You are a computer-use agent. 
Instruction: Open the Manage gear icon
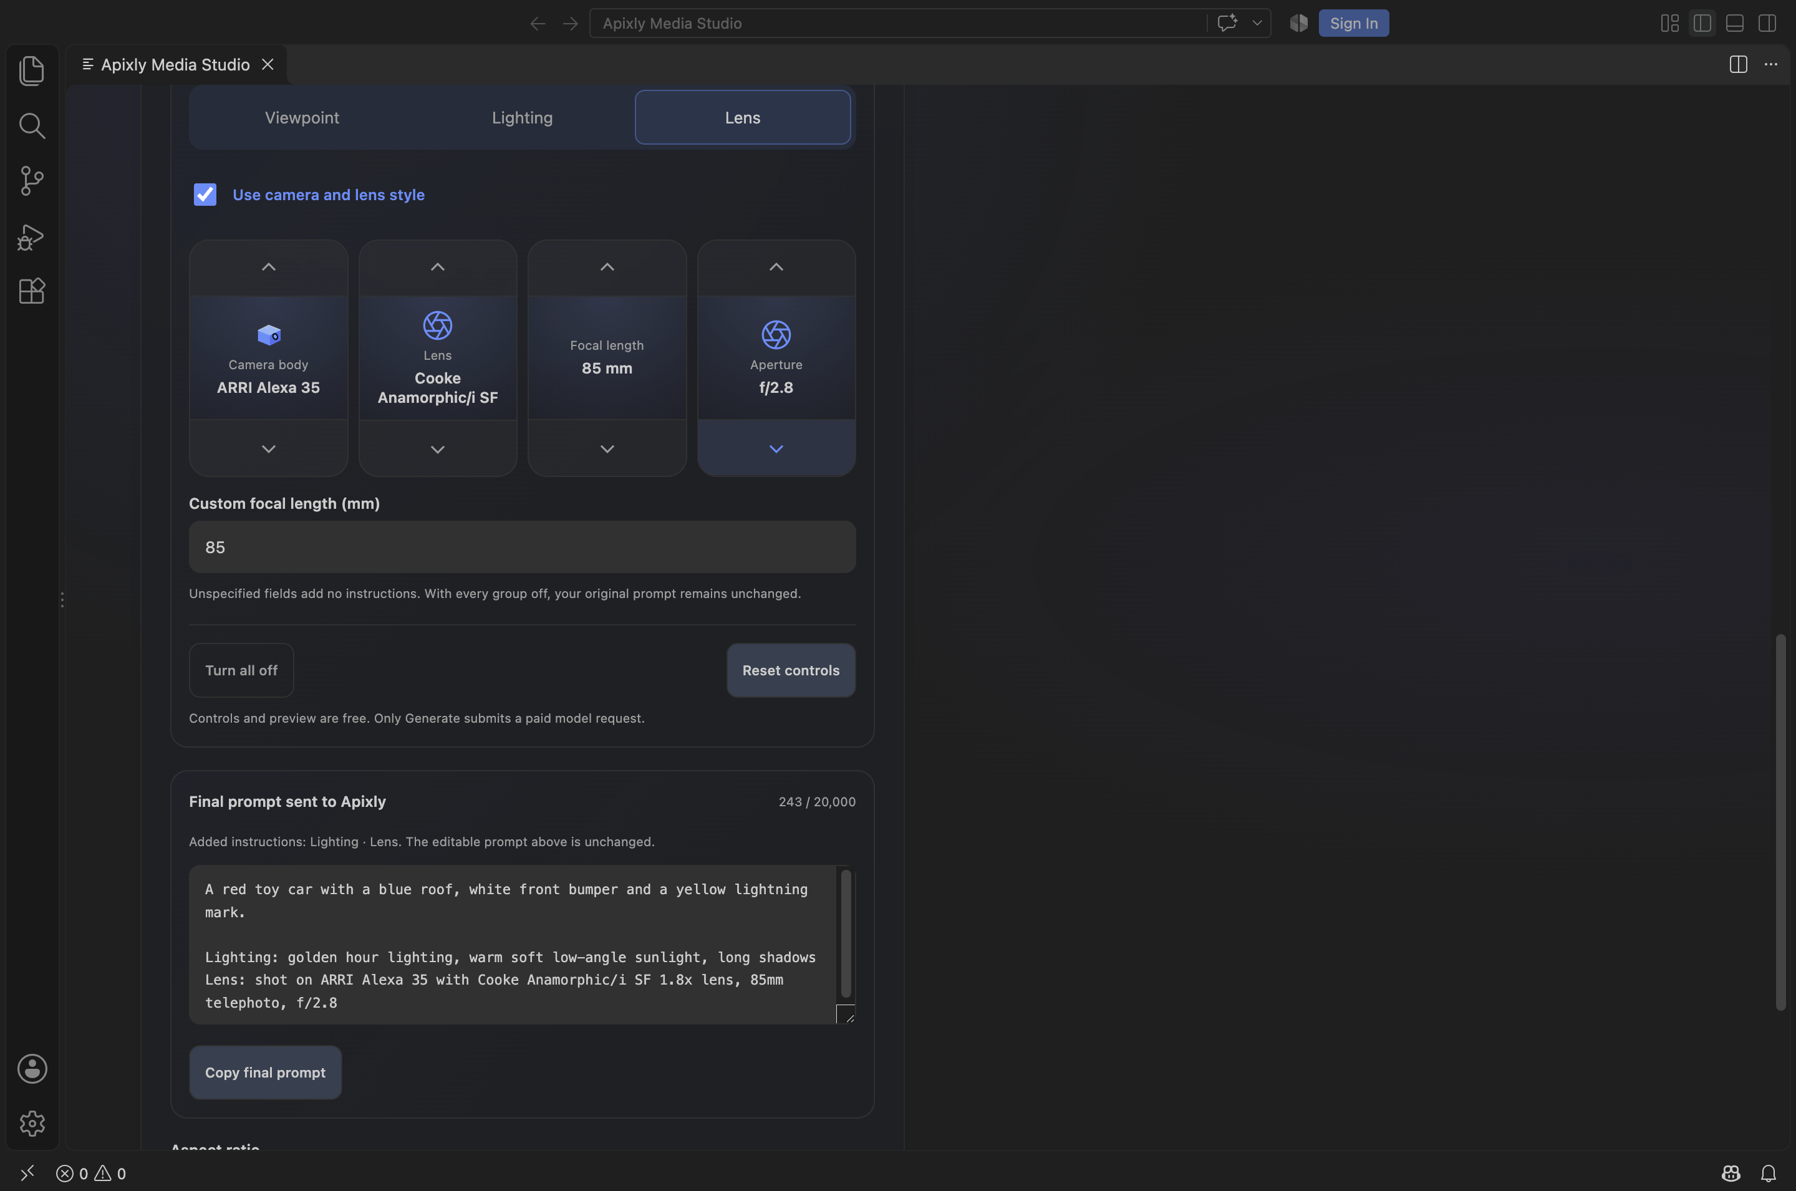[32, 1124]
